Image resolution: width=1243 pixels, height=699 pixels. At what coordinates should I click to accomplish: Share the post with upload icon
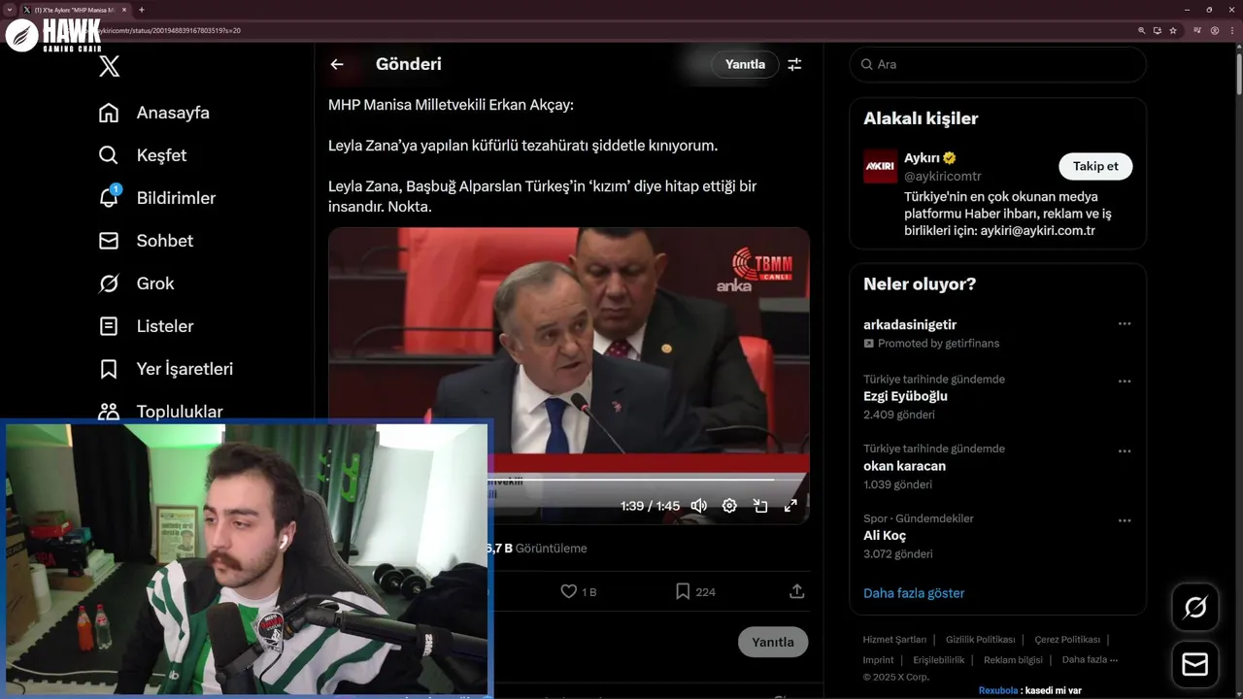797,591
